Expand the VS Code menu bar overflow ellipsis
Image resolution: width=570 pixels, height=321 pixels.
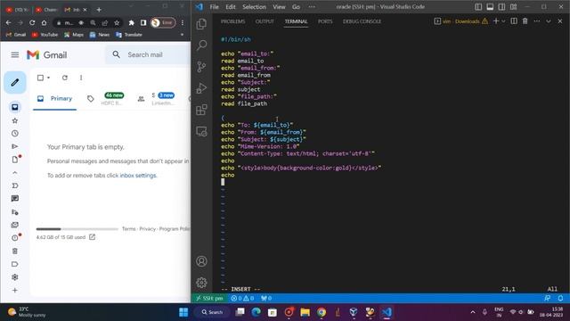312,6
